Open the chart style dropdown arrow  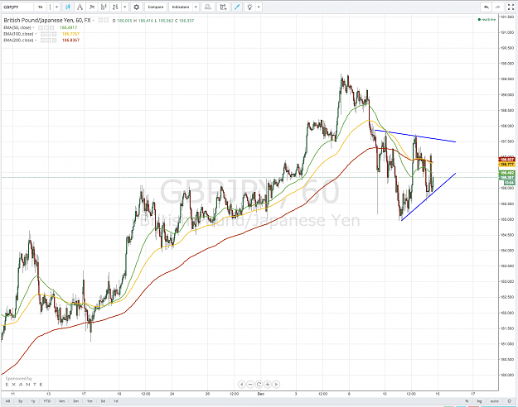click(125, 7)
